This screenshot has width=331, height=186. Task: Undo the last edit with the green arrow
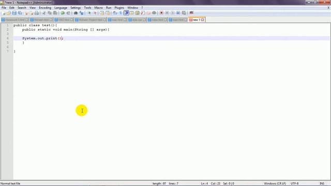63,13
